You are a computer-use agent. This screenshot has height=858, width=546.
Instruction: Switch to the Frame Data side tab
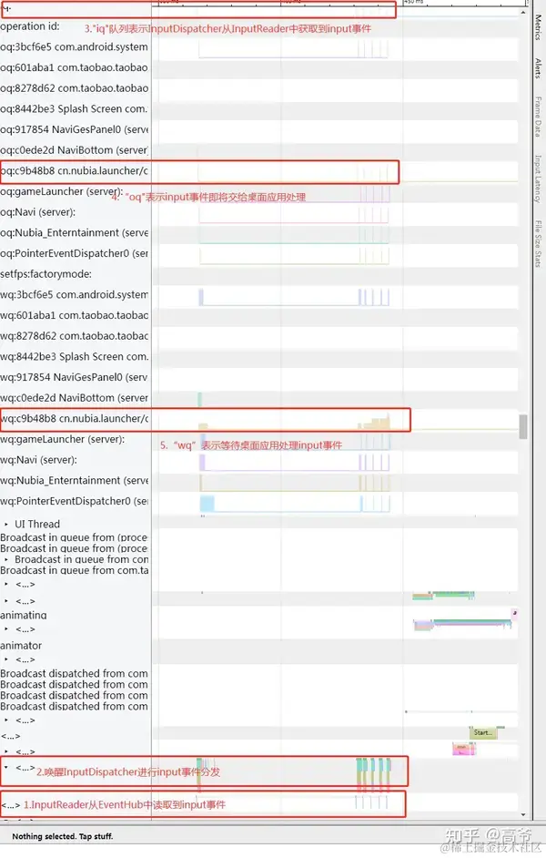tap(538, 117)
